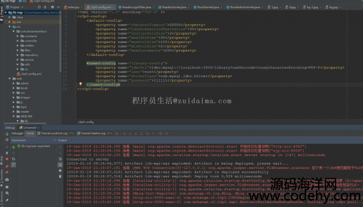The width and height of the screenshot is (363, 207).
Task: Select the Unnamed debug session tab
Action: coord(30,128)
